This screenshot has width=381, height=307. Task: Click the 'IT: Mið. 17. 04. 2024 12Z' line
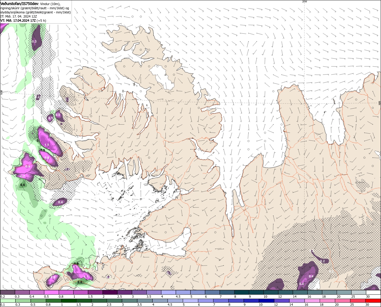(x=19, y=16)
